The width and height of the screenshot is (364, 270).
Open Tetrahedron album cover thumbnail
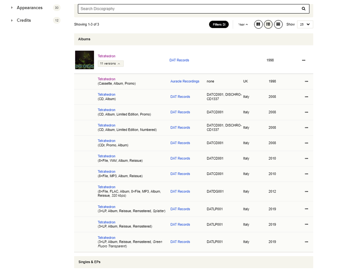(85, 60)
